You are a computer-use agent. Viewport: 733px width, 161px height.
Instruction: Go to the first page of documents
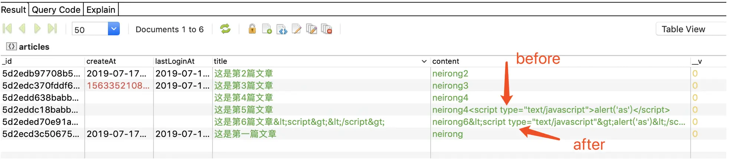[x=7, y=29]
